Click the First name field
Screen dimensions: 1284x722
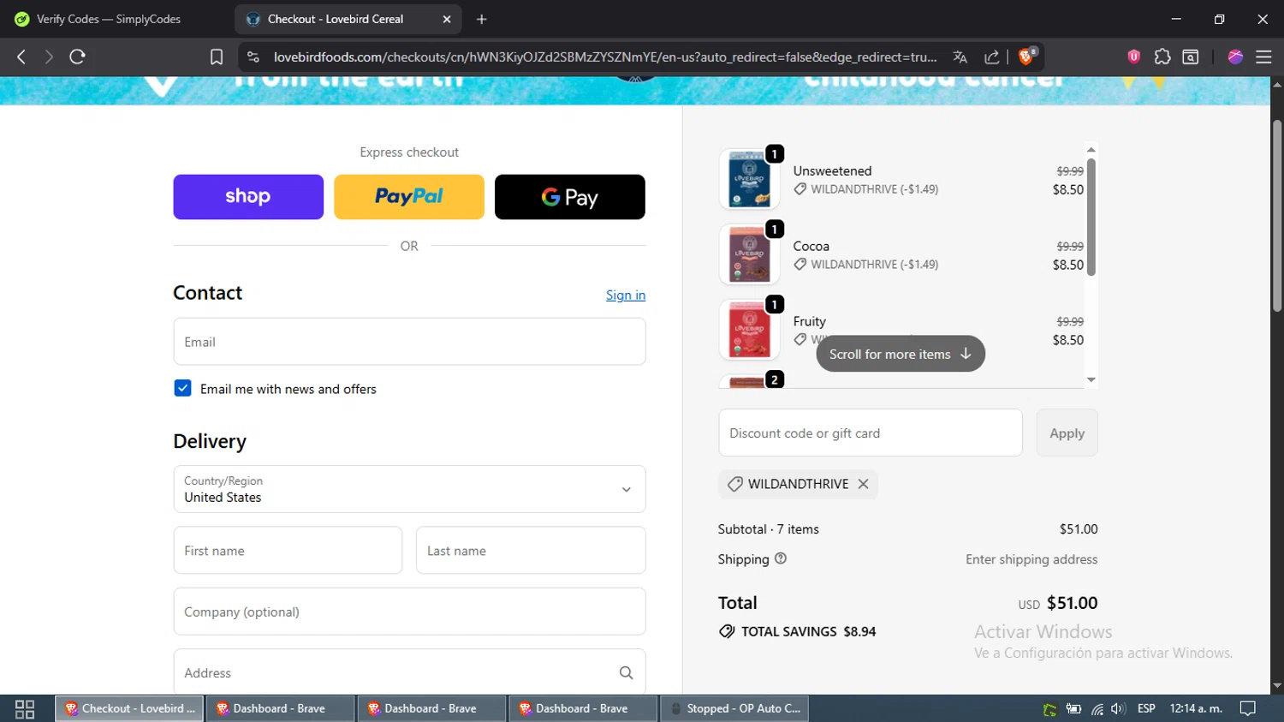click(x=288, y=551)
